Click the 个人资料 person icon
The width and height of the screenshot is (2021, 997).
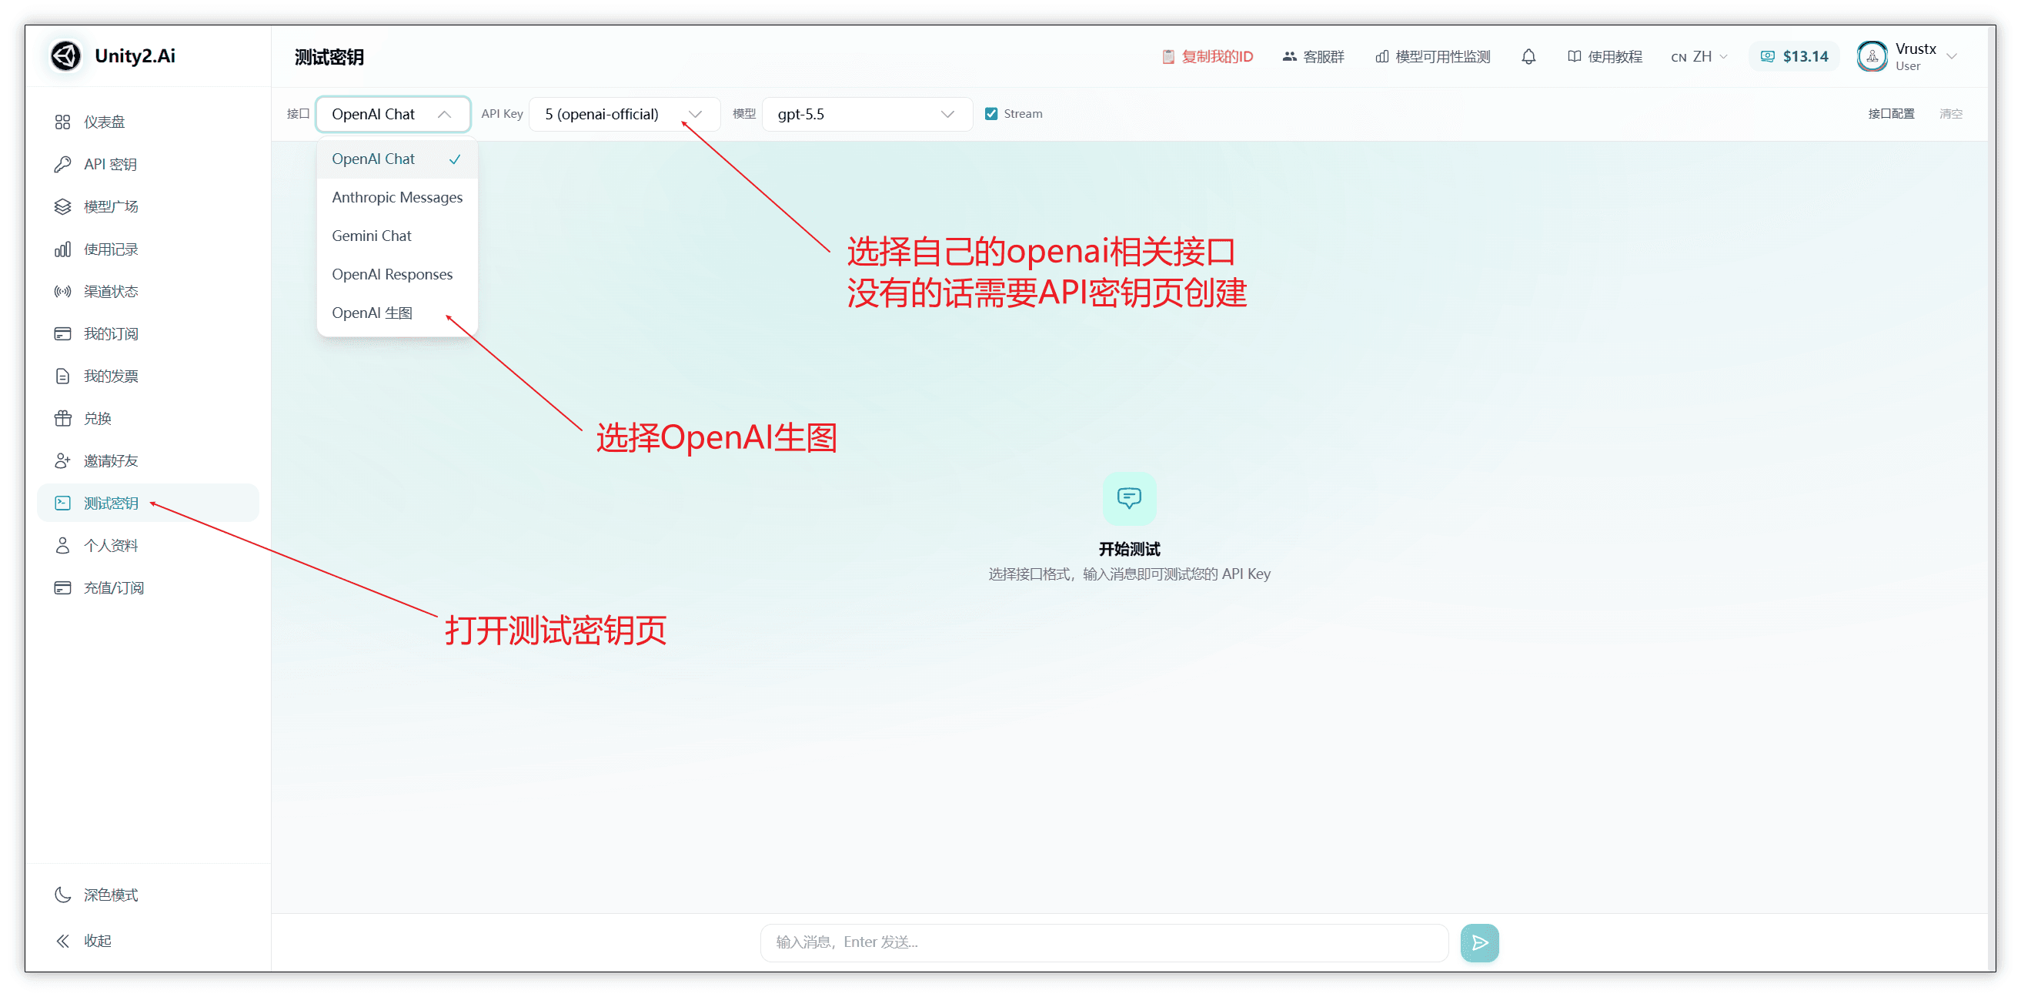(x=63, y=546)
